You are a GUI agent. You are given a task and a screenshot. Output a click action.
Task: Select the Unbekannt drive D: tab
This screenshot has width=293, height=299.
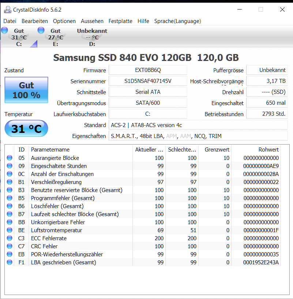pyautogui.click(x=92, y=37)
